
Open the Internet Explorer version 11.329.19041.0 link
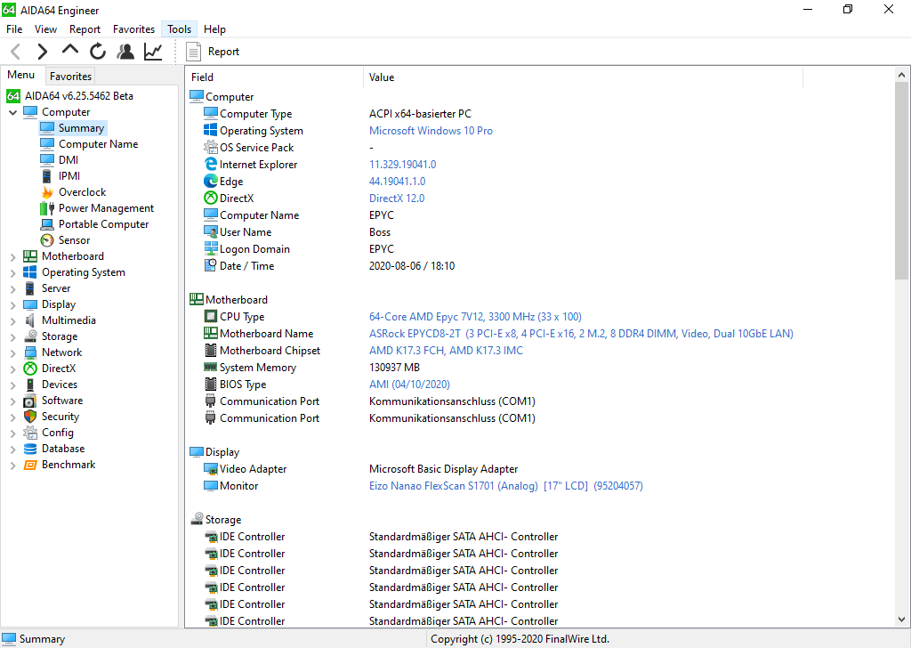pyautogui.click(x=403, y=165)
